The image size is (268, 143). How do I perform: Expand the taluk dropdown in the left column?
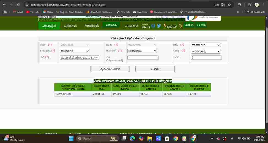[75, 51]
